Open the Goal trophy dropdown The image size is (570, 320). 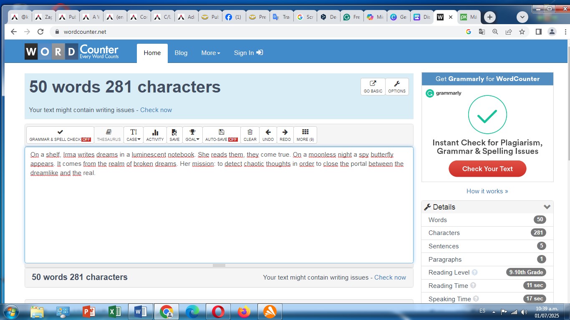pos(192,135)
